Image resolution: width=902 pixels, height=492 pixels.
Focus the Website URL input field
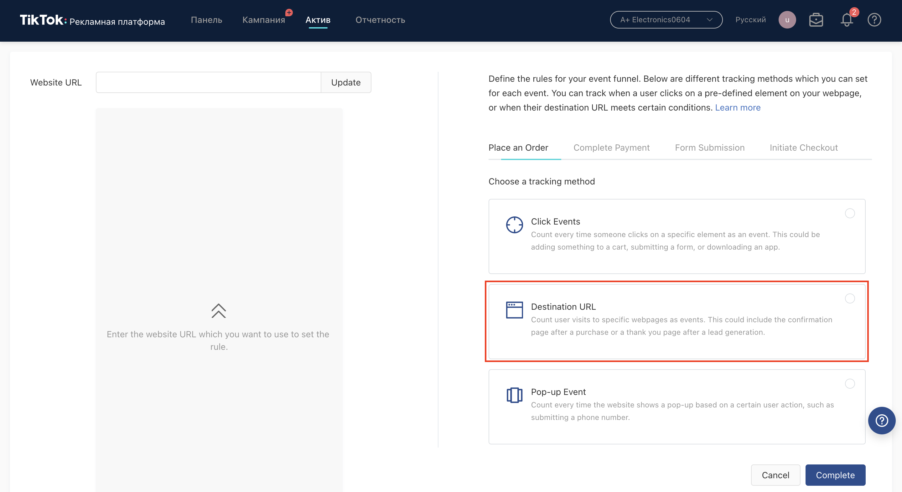[208, 83]
